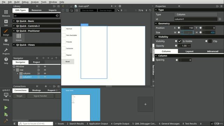224x126 pixels.
Task: Close the main.qml document
Action: (115, 6)
